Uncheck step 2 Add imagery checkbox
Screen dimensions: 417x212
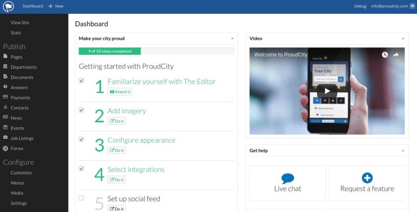(x=81, y=110)
